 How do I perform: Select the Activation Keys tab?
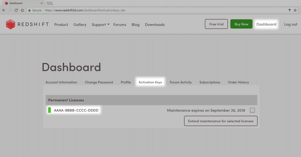click(150, 82)
